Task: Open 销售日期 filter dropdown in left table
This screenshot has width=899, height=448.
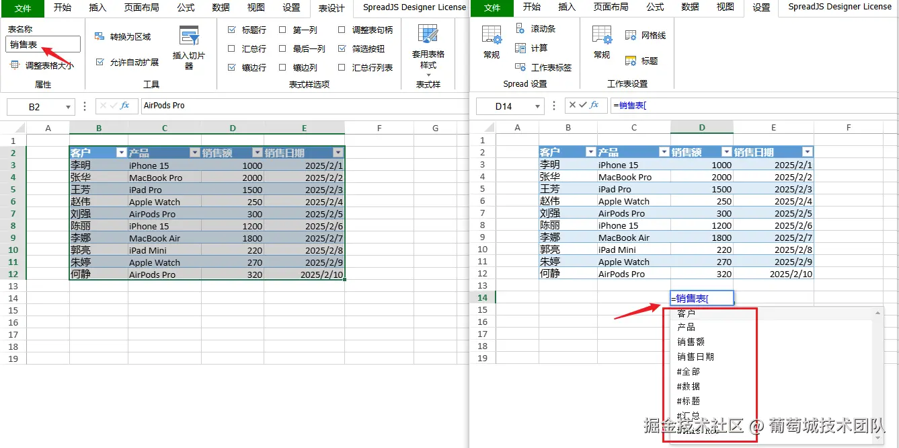Action: coord(338,153)
